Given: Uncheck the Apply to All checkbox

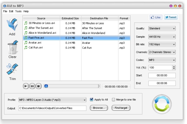Looking at the screenshot, I should [x=91, y=100].
